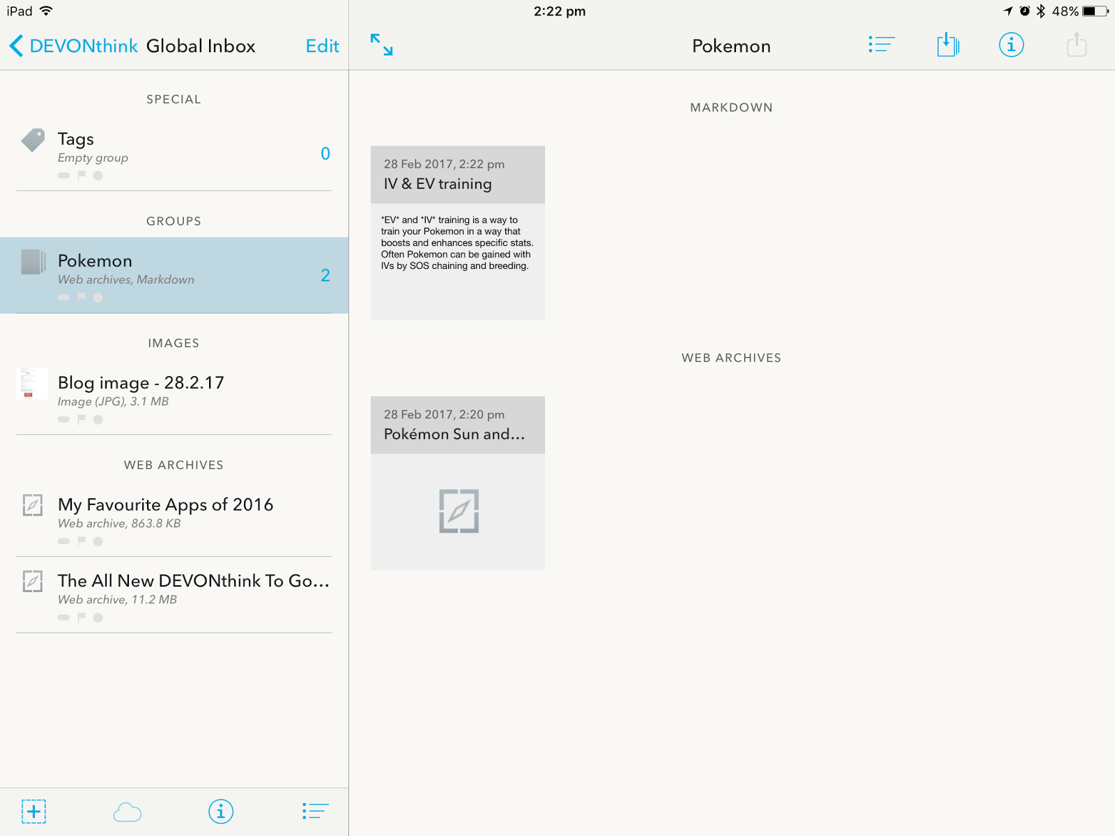
Task: Tap Blog image thumbnail preview
Action: point(31,383)
